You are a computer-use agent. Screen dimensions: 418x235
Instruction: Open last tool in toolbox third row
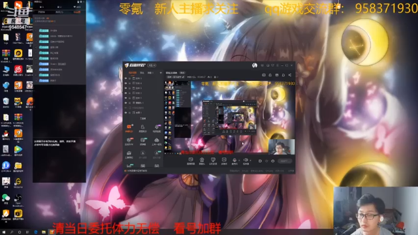pyautogui.click(x=157, y=155)
